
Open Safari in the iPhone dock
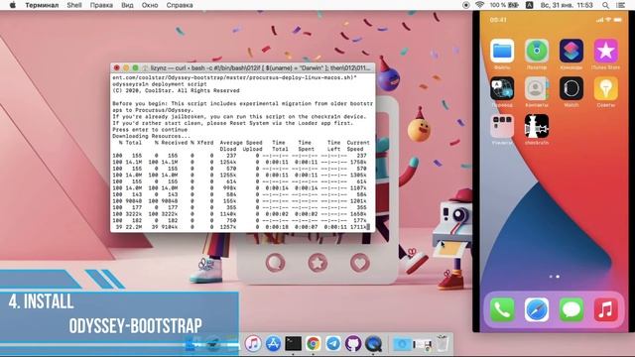pyautogui.click(x=537, y=309)
